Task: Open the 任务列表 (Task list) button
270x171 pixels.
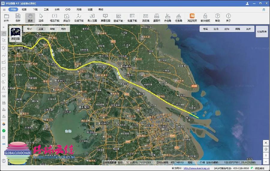Action: click(x=262, y=31)
